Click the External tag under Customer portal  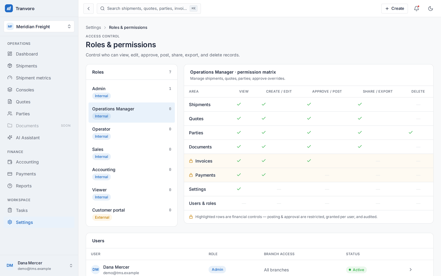[x=102, y=217]
